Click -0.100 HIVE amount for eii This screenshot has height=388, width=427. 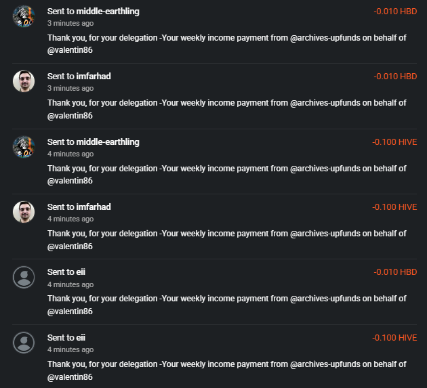(x=394, y=338)
